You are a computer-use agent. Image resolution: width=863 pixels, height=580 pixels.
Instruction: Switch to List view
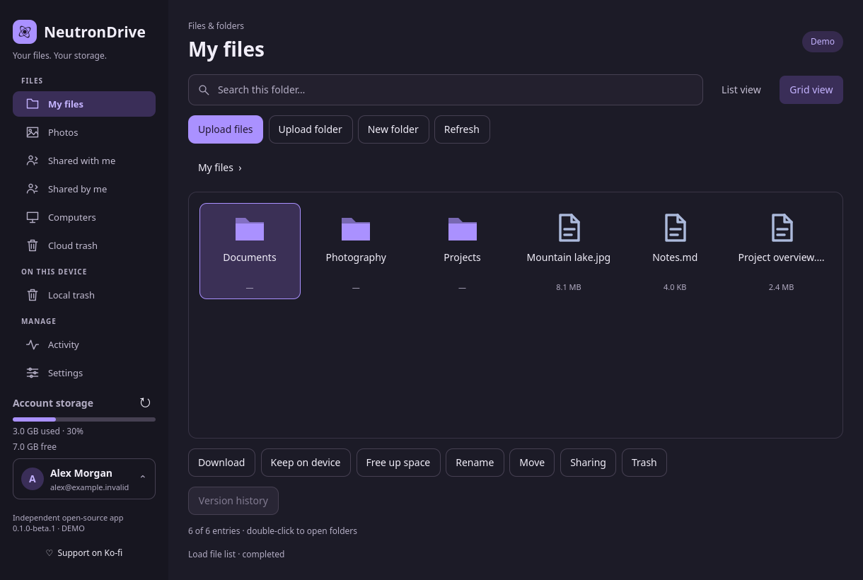741,90
